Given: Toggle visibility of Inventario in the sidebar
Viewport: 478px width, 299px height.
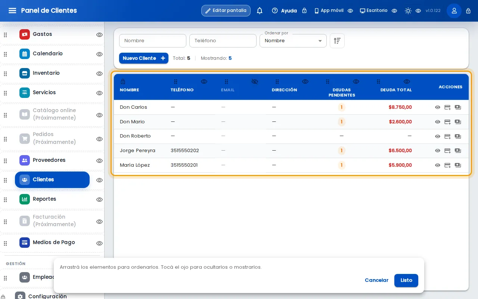Looking at the screenshot, I should pos(99,74).
